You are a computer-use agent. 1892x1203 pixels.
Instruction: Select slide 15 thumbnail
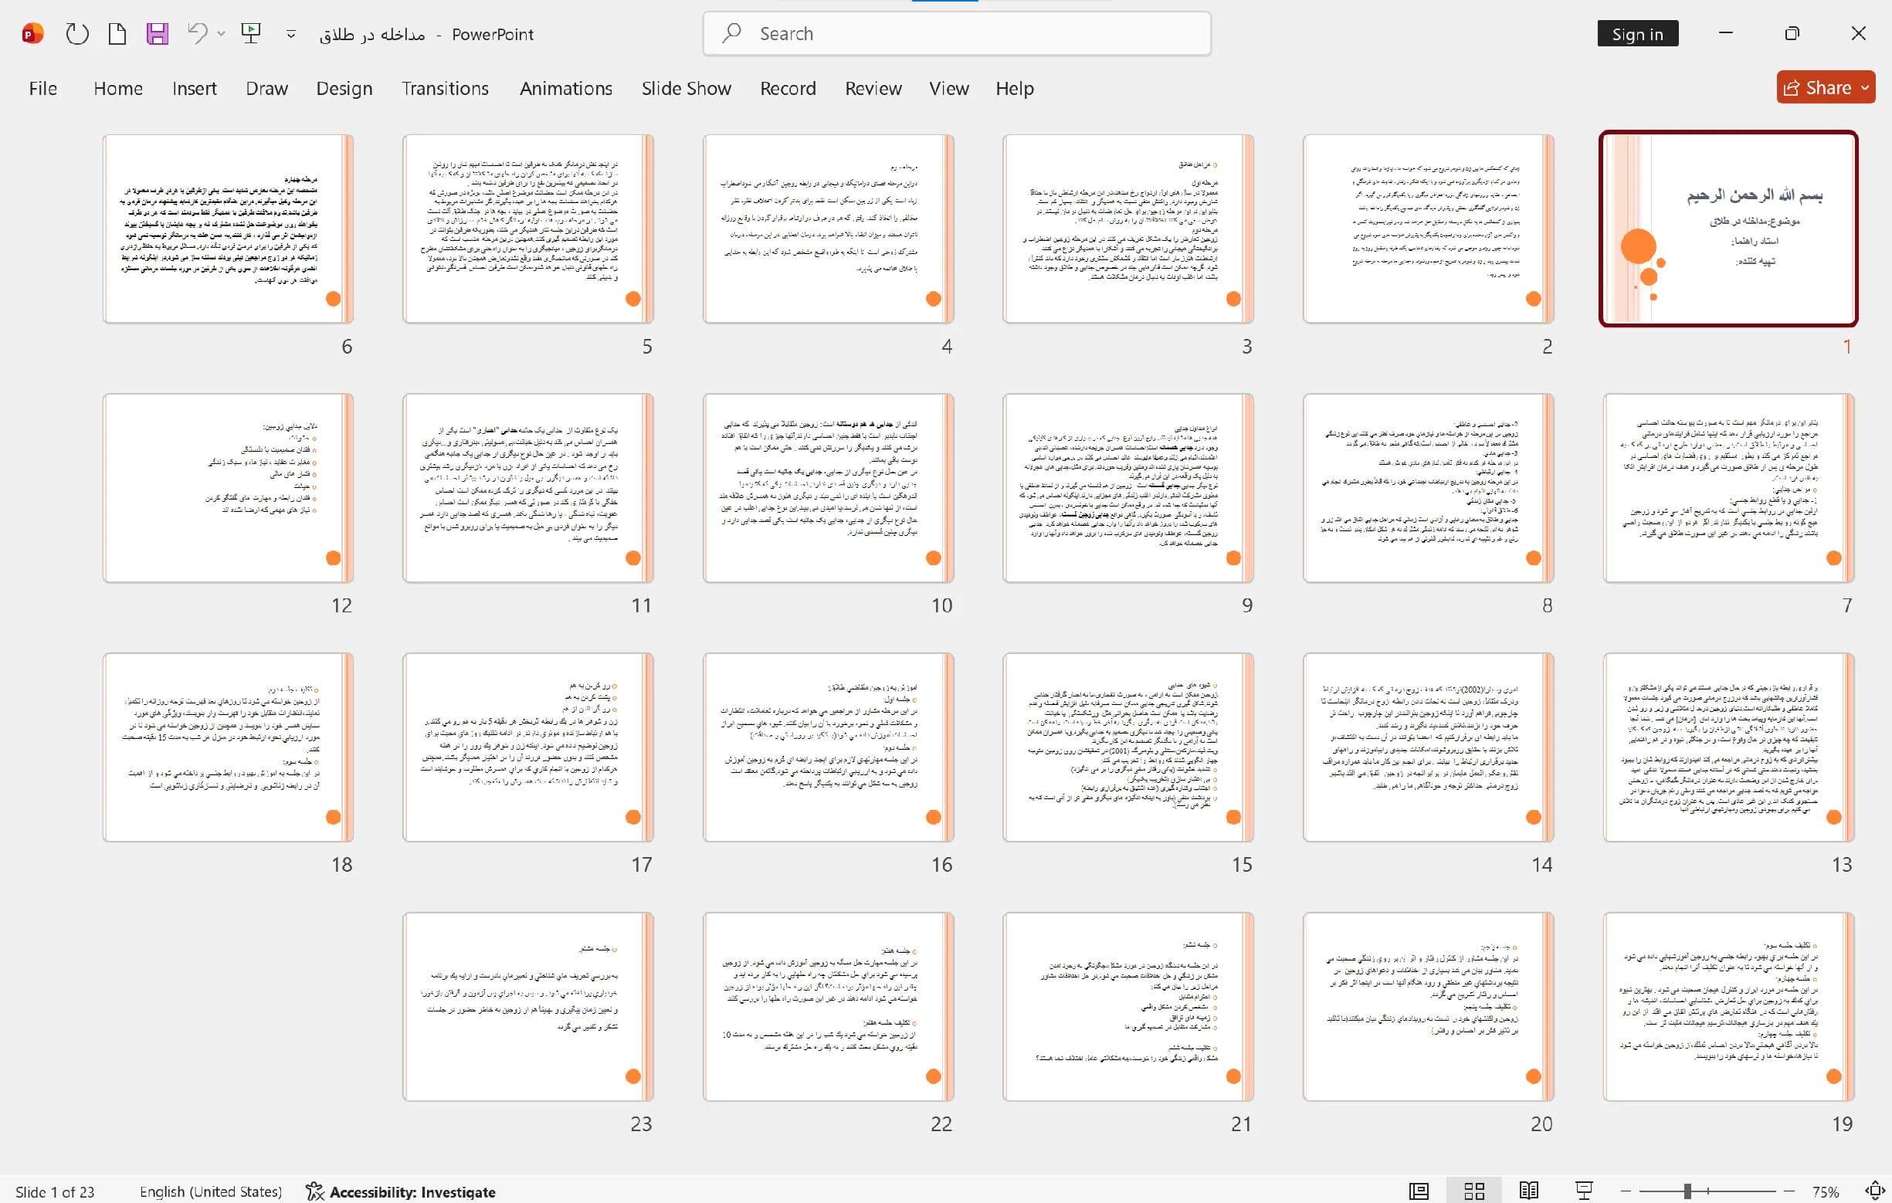[1127, 747]
